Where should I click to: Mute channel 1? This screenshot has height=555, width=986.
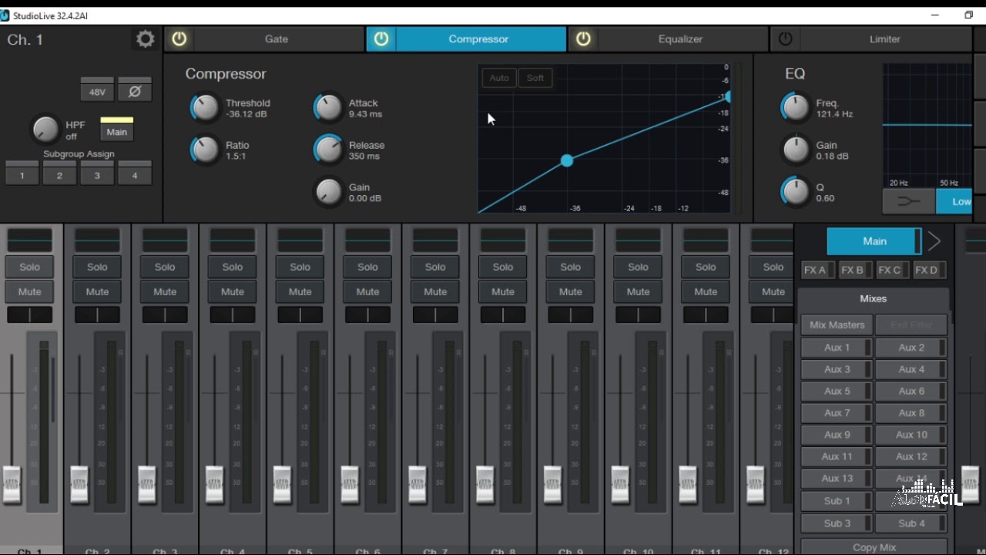tap(29, 291)
